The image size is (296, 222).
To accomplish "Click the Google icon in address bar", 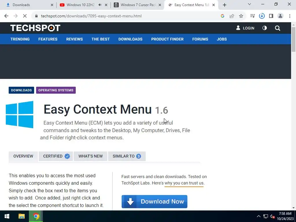I will tap(222, 16).
